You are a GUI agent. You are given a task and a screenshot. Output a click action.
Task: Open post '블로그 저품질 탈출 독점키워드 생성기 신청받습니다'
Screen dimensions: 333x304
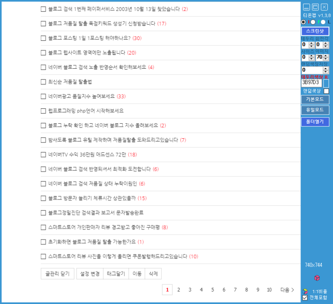pyautogui.click(x=102, y=24)
